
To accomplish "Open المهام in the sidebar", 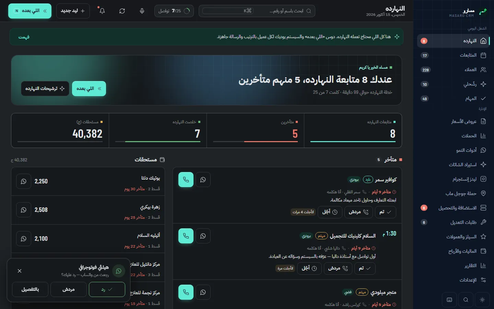I will (454, 99).
